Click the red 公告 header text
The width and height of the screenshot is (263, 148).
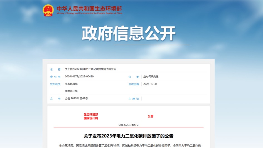tap(151, 116)
